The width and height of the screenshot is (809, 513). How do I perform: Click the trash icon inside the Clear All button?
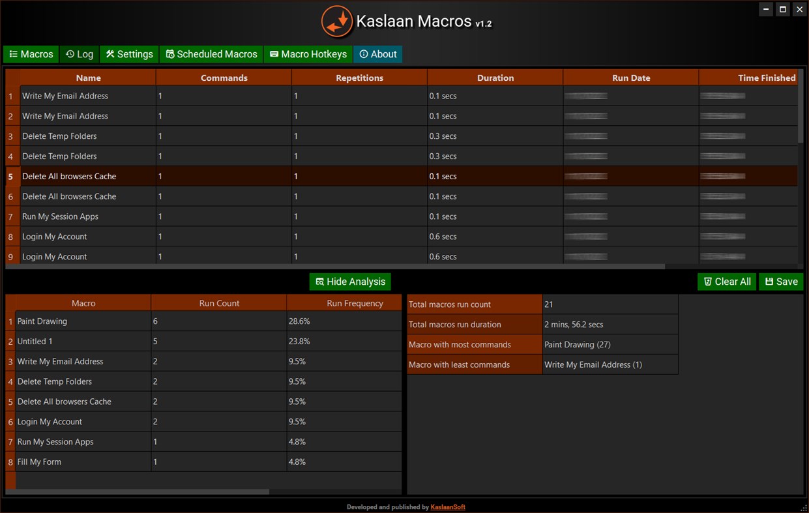pyautogui.click(x=709, y=282)
